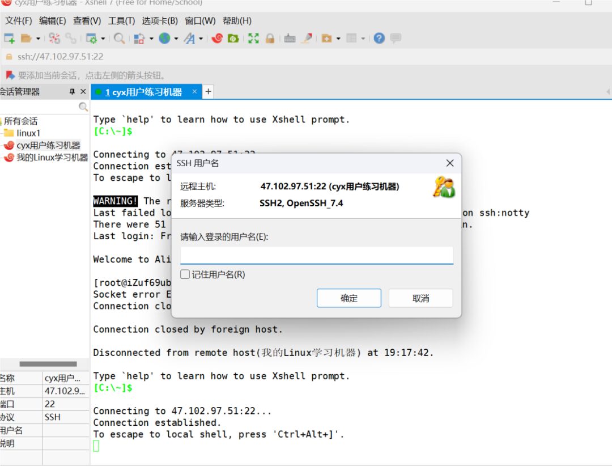Launch Xftp green folder icon

(233, 39)
